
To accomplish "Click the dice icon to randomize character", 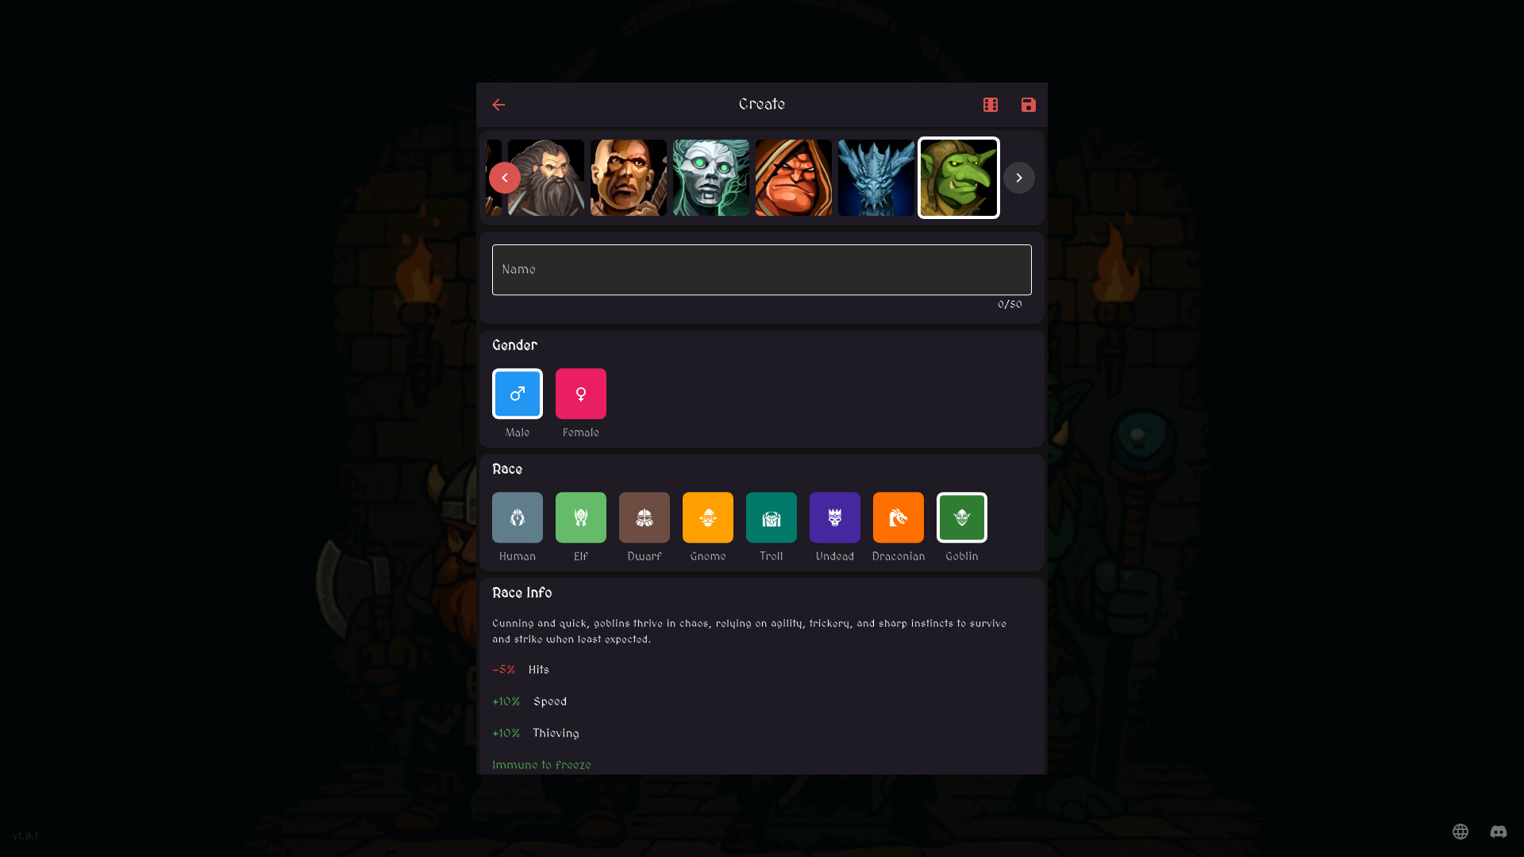I will pyautogui.click(x=990, y=104).
